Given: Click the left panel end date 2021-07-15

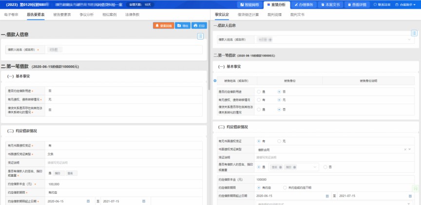Looking at the screenshot, I should [111, 201].
